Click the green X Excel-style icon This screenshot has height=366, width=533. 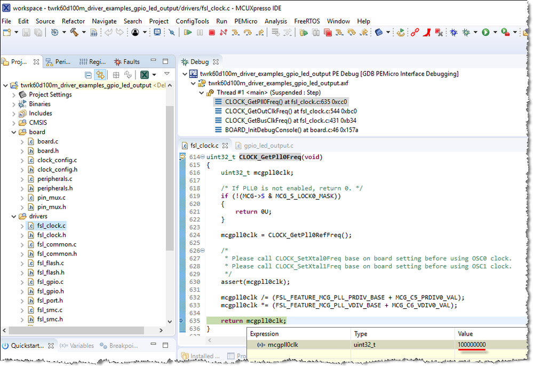click(x=145, y=74)
